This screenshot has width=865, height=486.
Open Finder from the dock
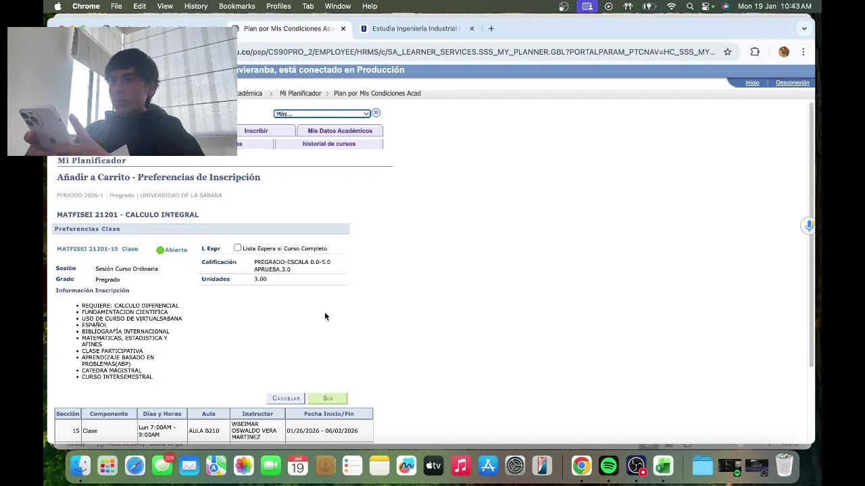point(80,466)
